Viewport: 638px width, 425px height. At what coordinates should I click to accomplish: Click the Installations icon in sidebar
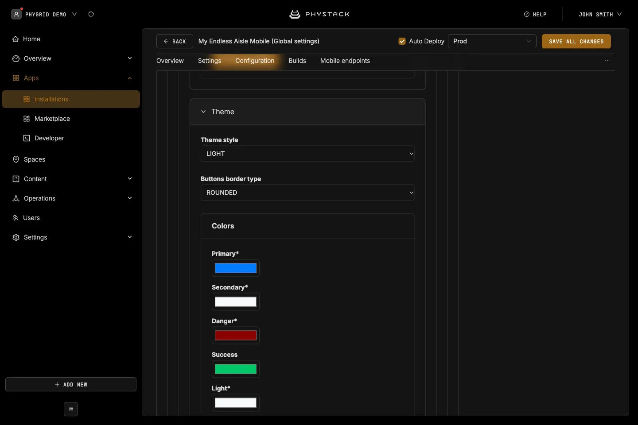pos(27,99)
